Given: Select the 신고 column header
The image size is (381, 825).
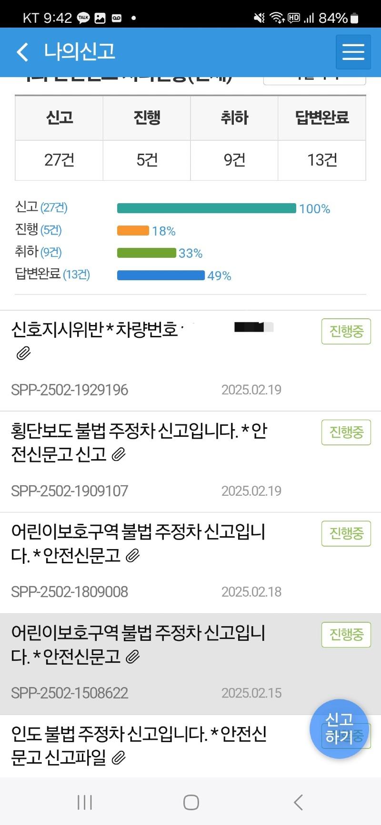Looking at the screenshot, I should [60, 118].
